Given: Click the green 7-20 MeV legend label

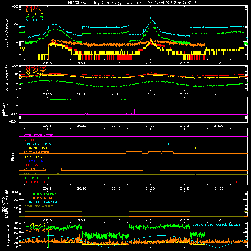Looking at the screenshot, I should pyautogui.click(x=34, y=77).
